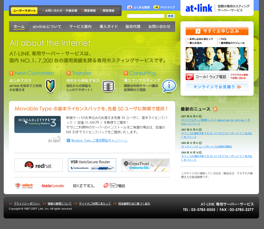Image resolution: width=264 pixels, height=229 pixels.
Task: Click the BIZTEL logo
Action: point(84,186)
